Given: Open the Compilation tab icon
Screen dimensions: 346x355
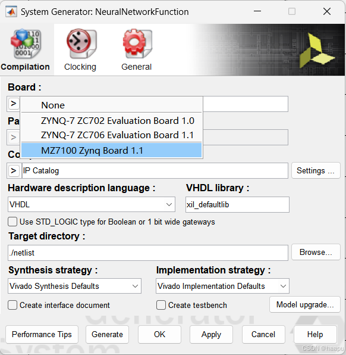Looking at the screenshot, I should 26,43.
